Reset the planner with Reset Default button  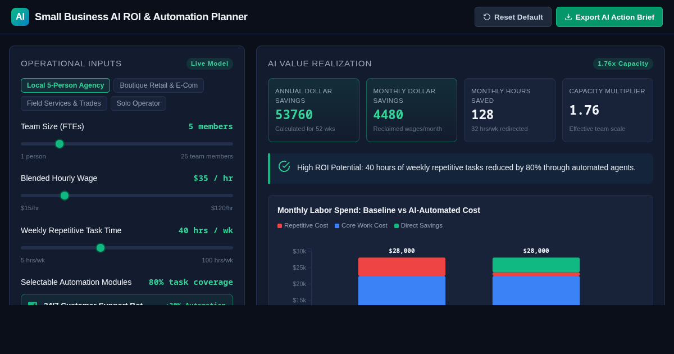coord(513,17)
